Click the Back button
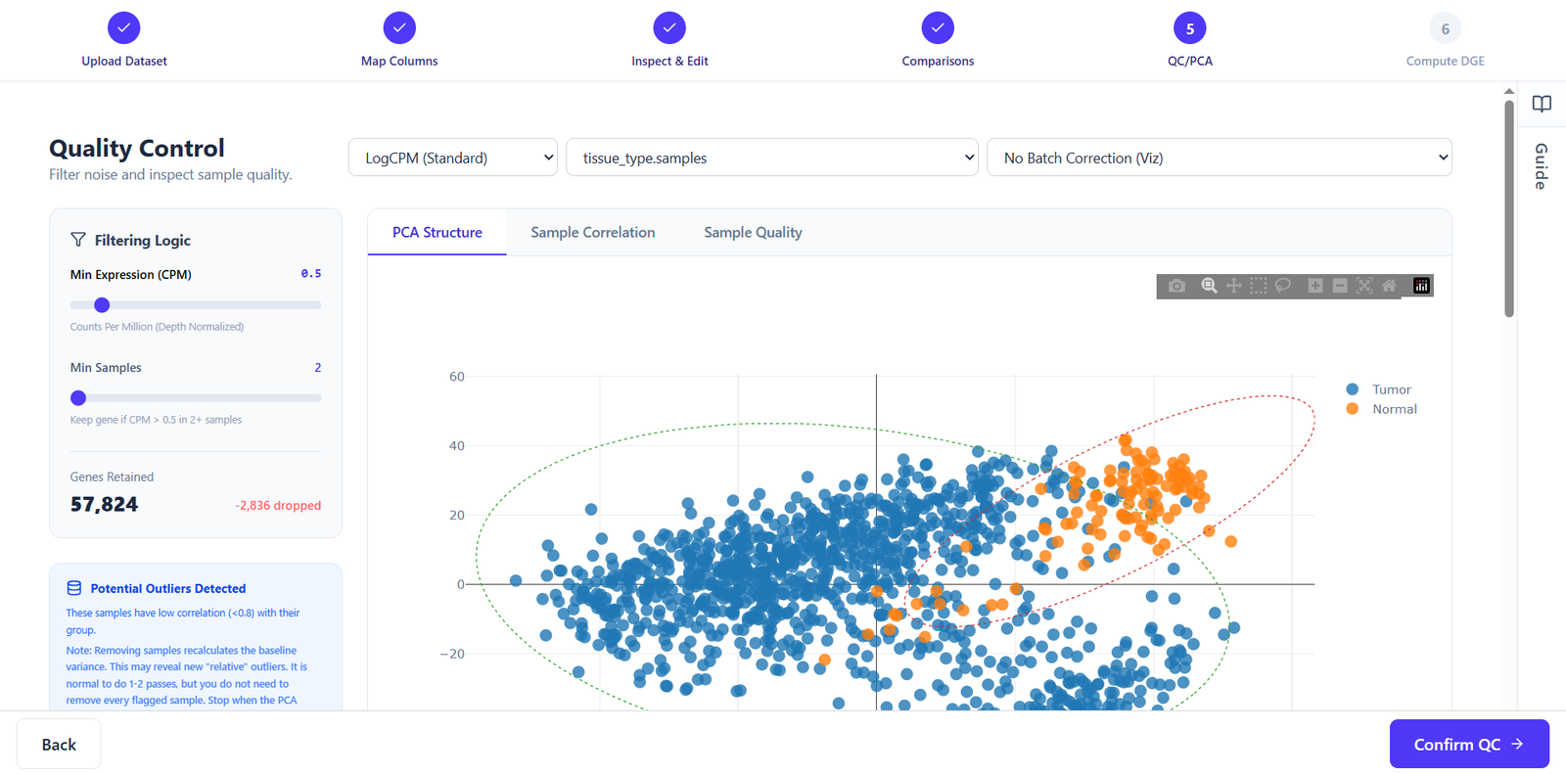 click(59, 745)
